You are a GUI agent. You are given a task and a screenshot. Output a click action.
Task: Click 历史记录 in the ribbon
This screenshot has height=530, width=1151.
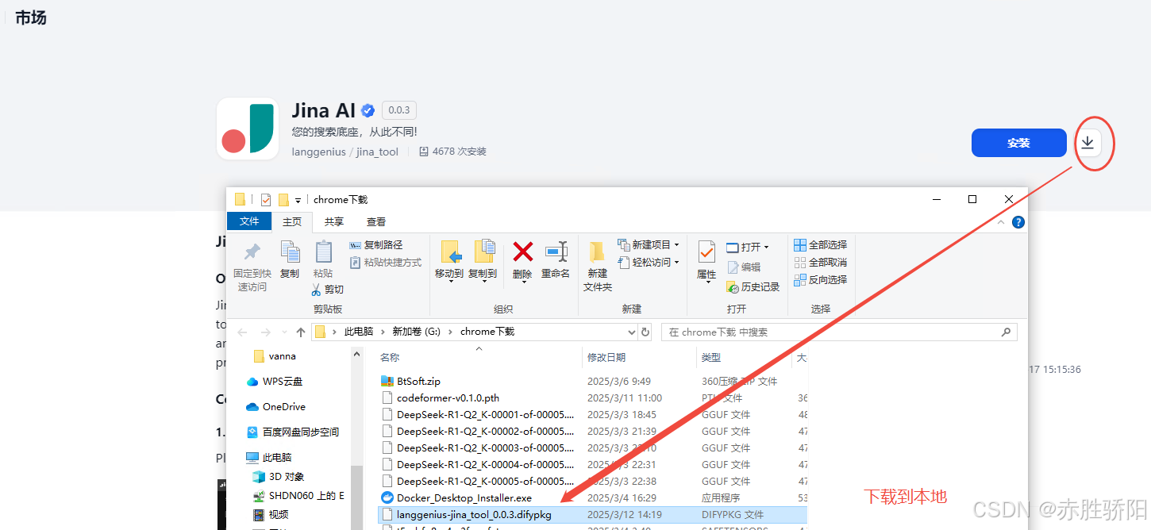(x=753, y=286)
